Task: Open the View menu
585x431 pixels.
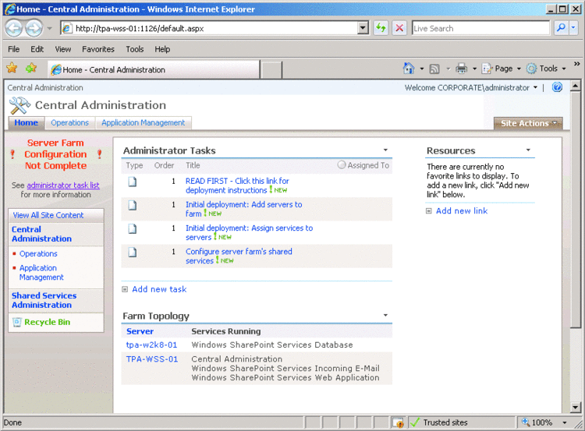Action: (x=63, y=49)
